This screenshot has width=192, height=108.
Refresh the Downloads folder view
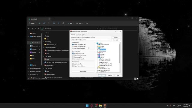point(100,29)
